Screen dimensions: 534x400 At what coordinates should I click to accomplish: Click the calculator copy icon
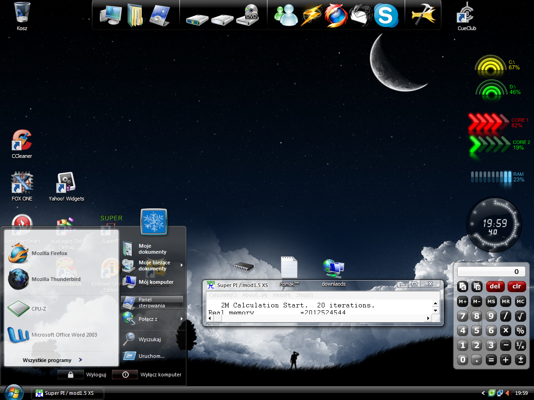coord(463,287)
